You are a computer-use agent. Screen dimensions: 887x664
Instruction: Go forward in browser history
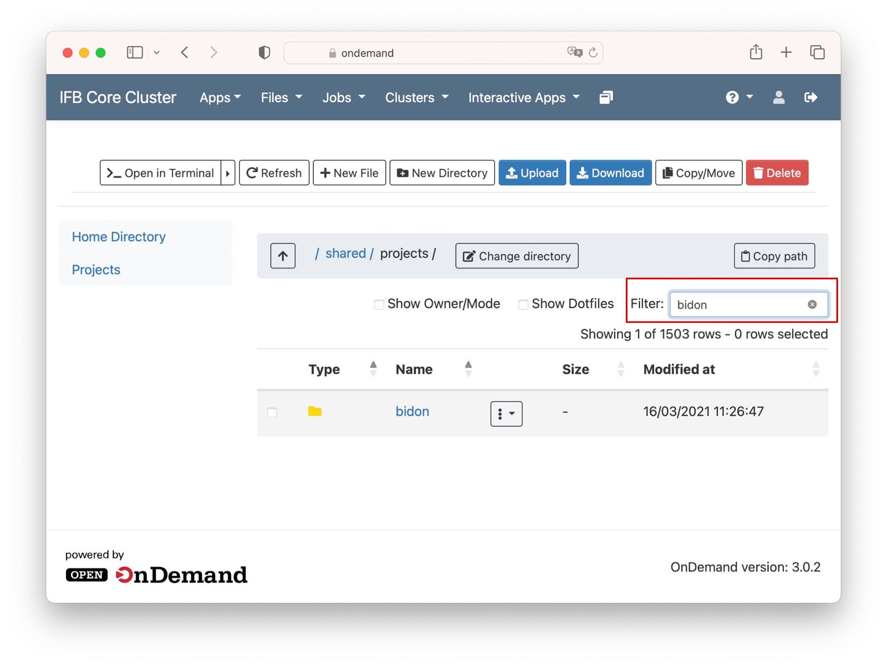pos(213,52)
